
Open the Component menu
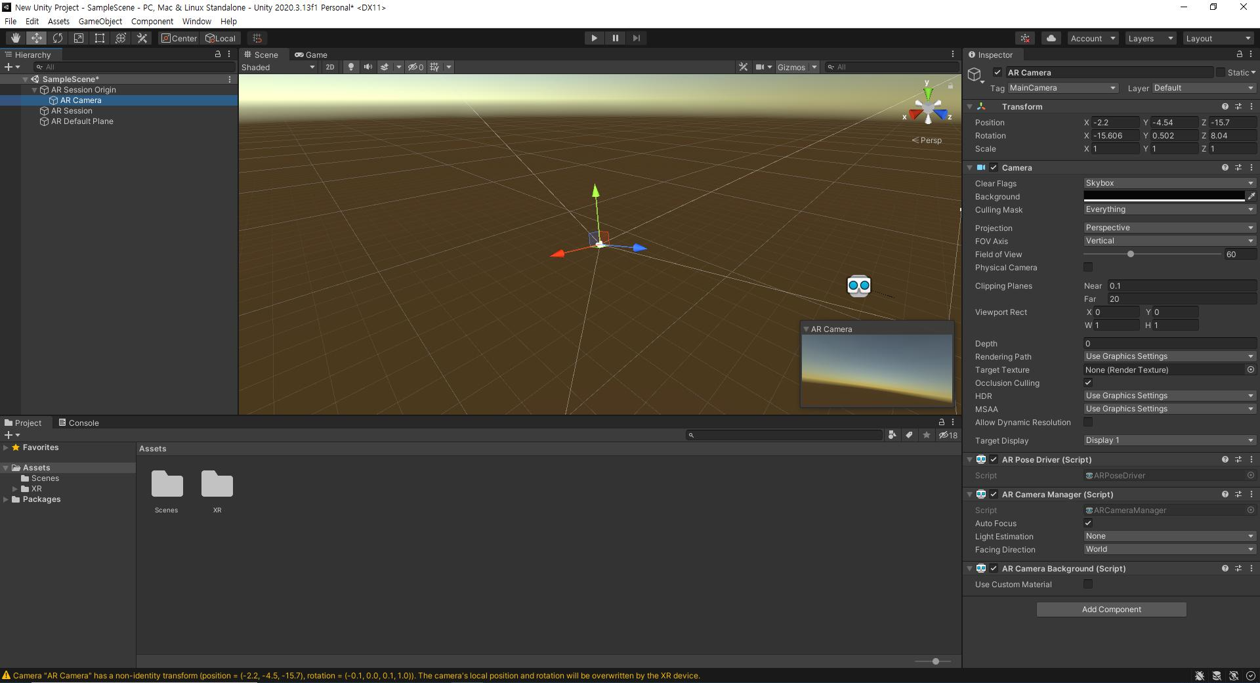tap(152, 21)
